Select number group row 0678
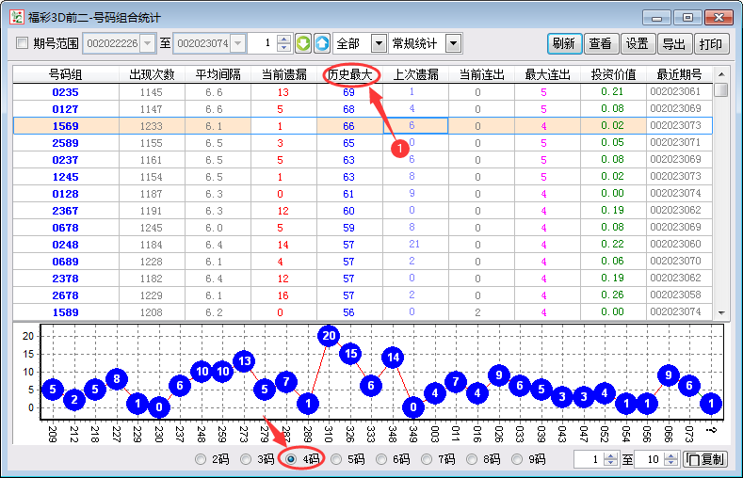743x478 pixels. tap(363, 228)
